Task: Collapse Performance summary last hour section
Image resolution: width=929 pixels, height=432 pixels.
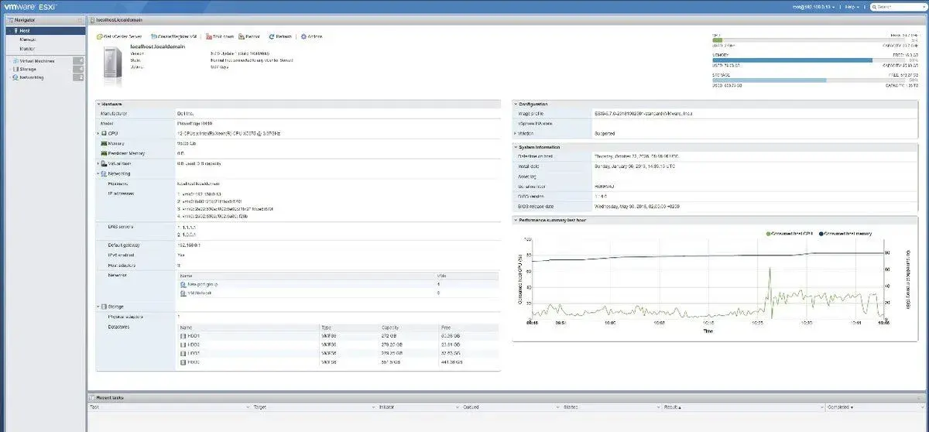Action: click(x=516, y=220)
